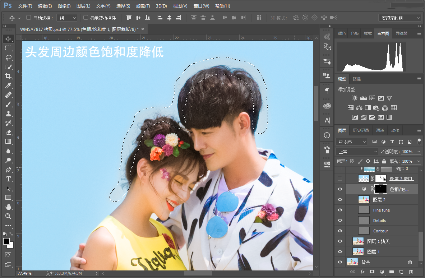Open the 正常 blend mode dropdown
The image size is (425, 278).
click(357, 152)
